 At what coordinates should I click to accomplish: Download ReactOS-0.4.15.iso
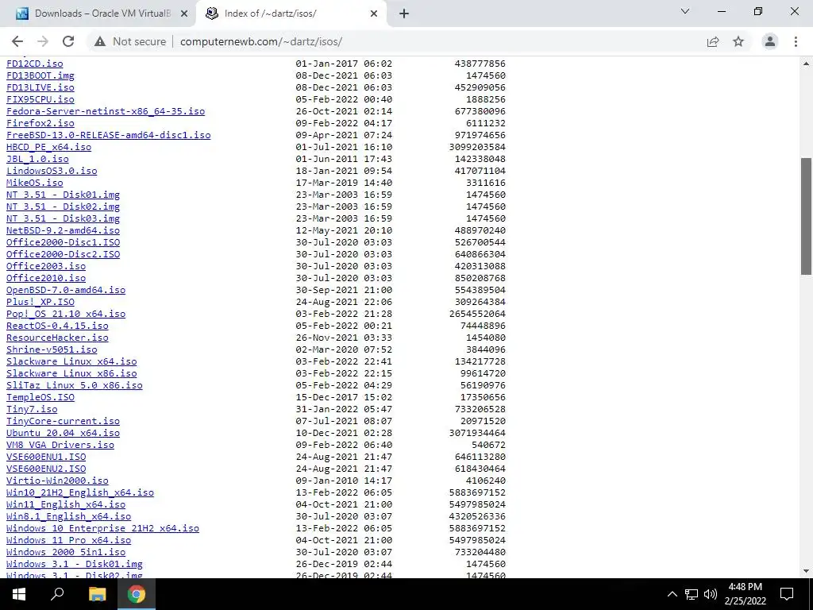(57, 326)
